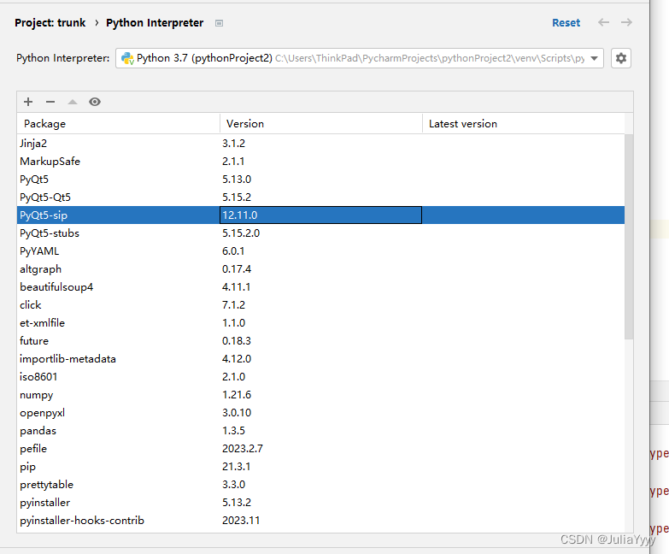
Task: Click the Python logo icon in interpreter field
Action: pos(127,58)
